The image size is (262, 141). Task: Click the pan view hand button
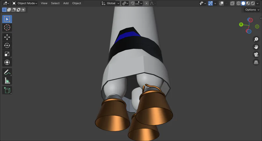256,47
